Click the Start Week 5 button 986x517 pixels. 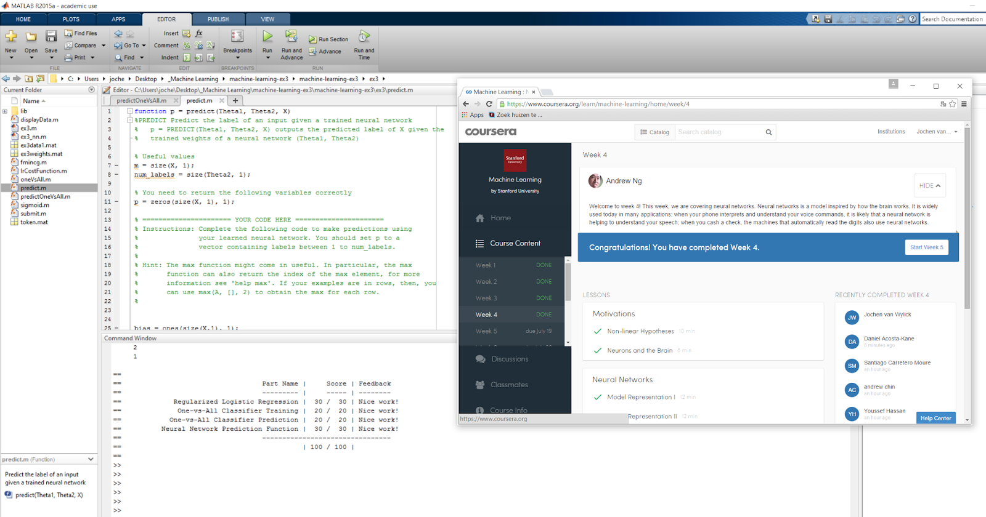point(926,247)
